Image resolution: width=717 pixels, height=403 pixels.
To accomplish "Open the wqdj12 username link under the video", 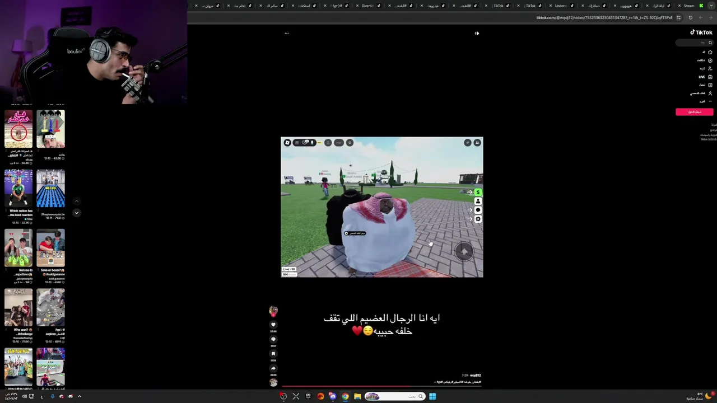I will pyautogui.click(x=476, y=376).
